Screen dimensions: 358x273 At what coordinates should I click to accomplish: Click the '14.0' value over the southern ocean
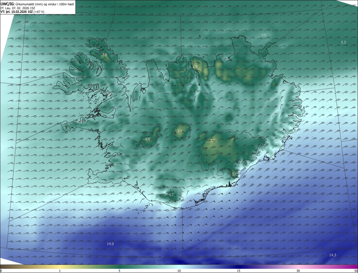(x=110, y=244)
